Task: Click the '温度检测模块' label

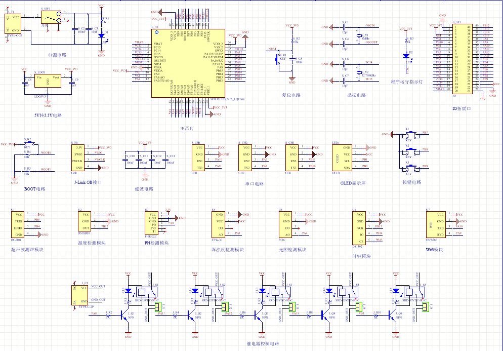Action: click(92, 243)
